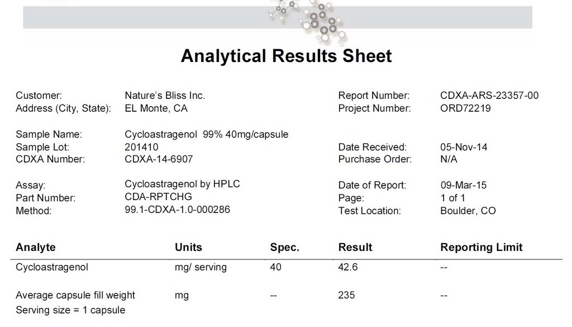572x327 pixels.
Task: Click the sample name Cycloastragenol 99% 40mg/capsule
Action: click(x=207, y=134)
